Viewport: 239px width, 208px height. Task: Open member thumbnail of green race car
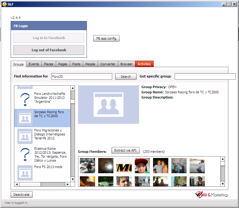click(106, 181)
